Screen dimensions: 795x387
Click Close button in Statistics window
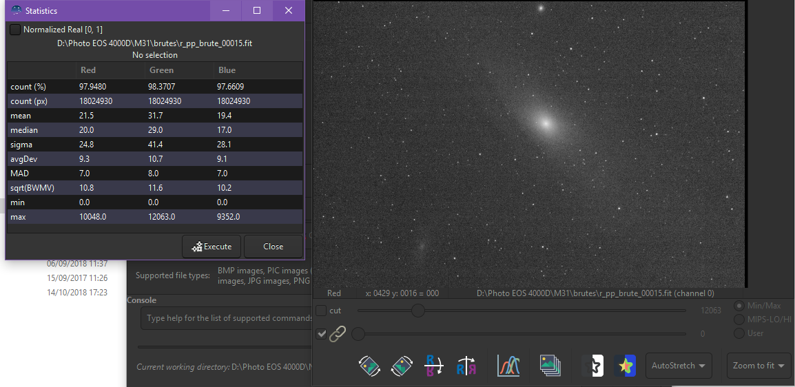273,247
